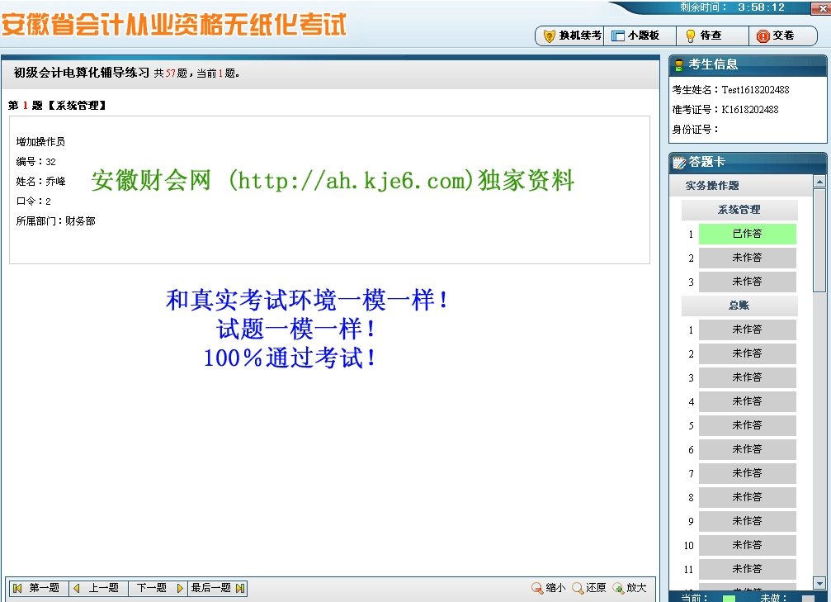This screenshot has width=831, height=602.
Task: Open question 2 under 系统管理
Action: click(x=747, y=258)
